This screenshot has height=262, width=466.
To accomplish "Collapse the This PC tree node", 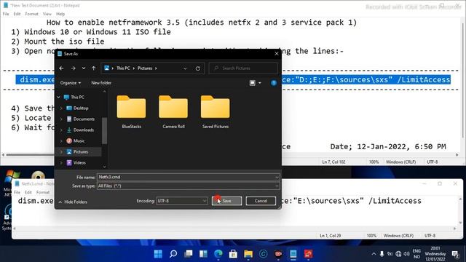I will 59,97.
